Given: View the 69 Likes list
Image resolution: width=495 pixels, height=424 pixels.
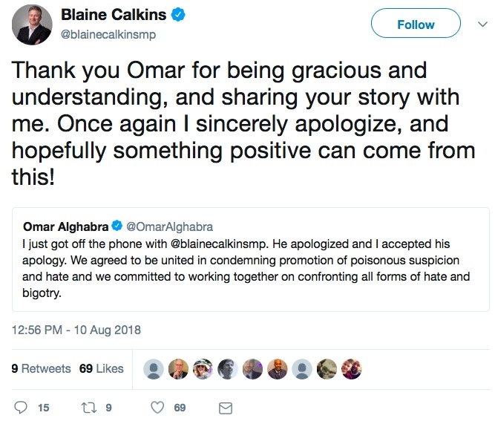Looking at the screenshot, I should coord(102,368).
